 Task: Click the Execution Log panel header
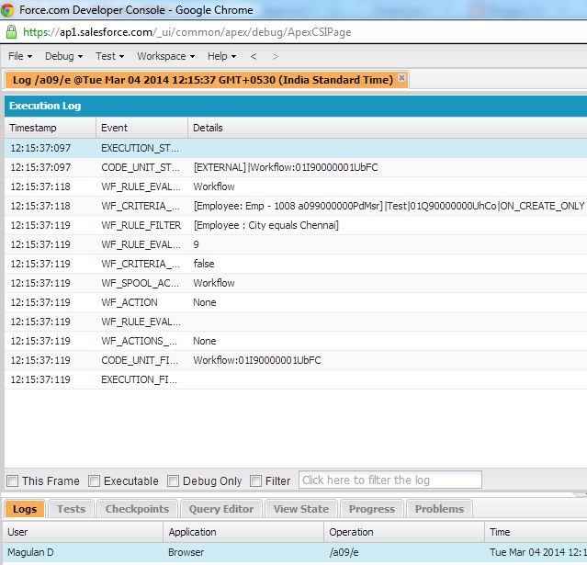coord(296,106)
